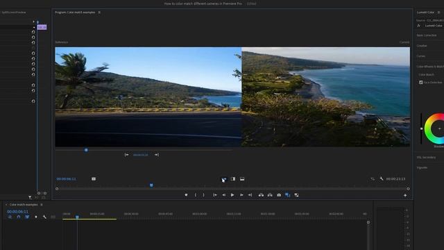Play the sequence in Program Monitor
The height and width of the screenshot is (250, 444).
[x=232, y=195]
